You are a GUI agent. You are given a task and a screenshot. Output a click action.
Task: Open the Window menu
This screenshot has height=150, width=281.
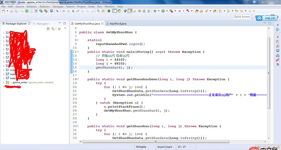tap(109, 6)
